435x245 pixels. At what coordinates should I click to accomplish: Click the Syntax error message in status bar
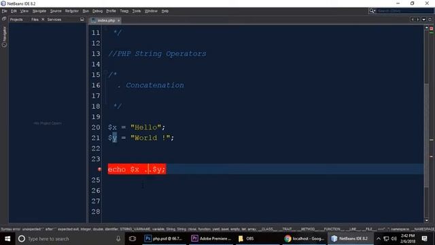click(217, 229)
